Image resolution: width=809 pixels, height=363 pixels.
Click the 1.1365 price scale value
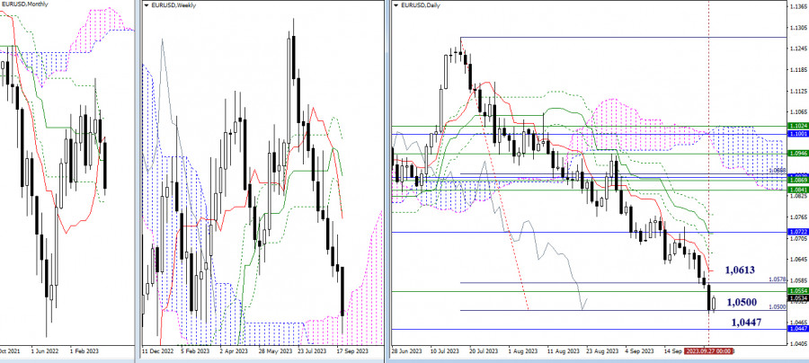pyautogui.click(x=797, y=5)
